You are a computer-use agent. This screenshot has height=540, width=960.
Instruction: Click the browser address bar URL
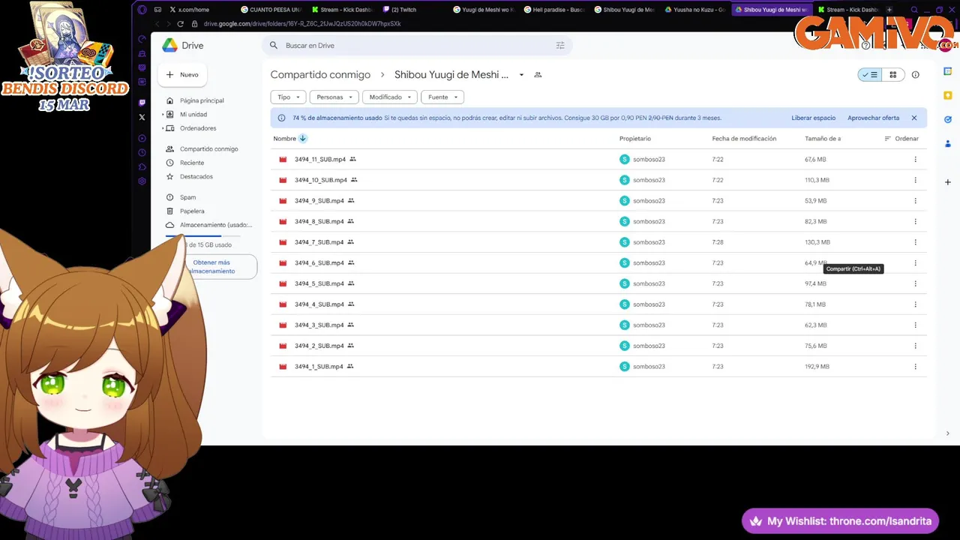(302, 24)
